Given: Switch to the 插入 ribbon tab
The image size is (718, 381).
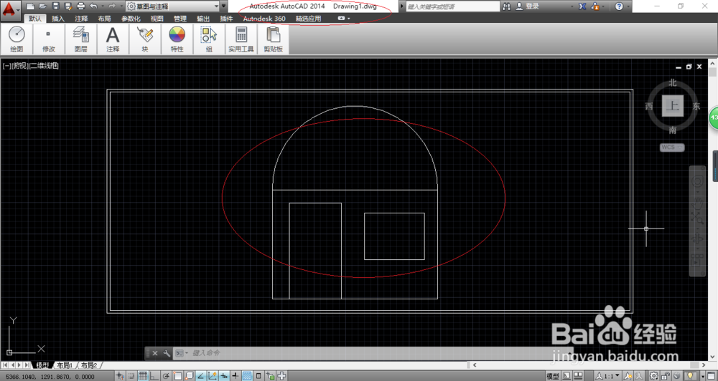Looking at the screenshot, I should (58, 19).
